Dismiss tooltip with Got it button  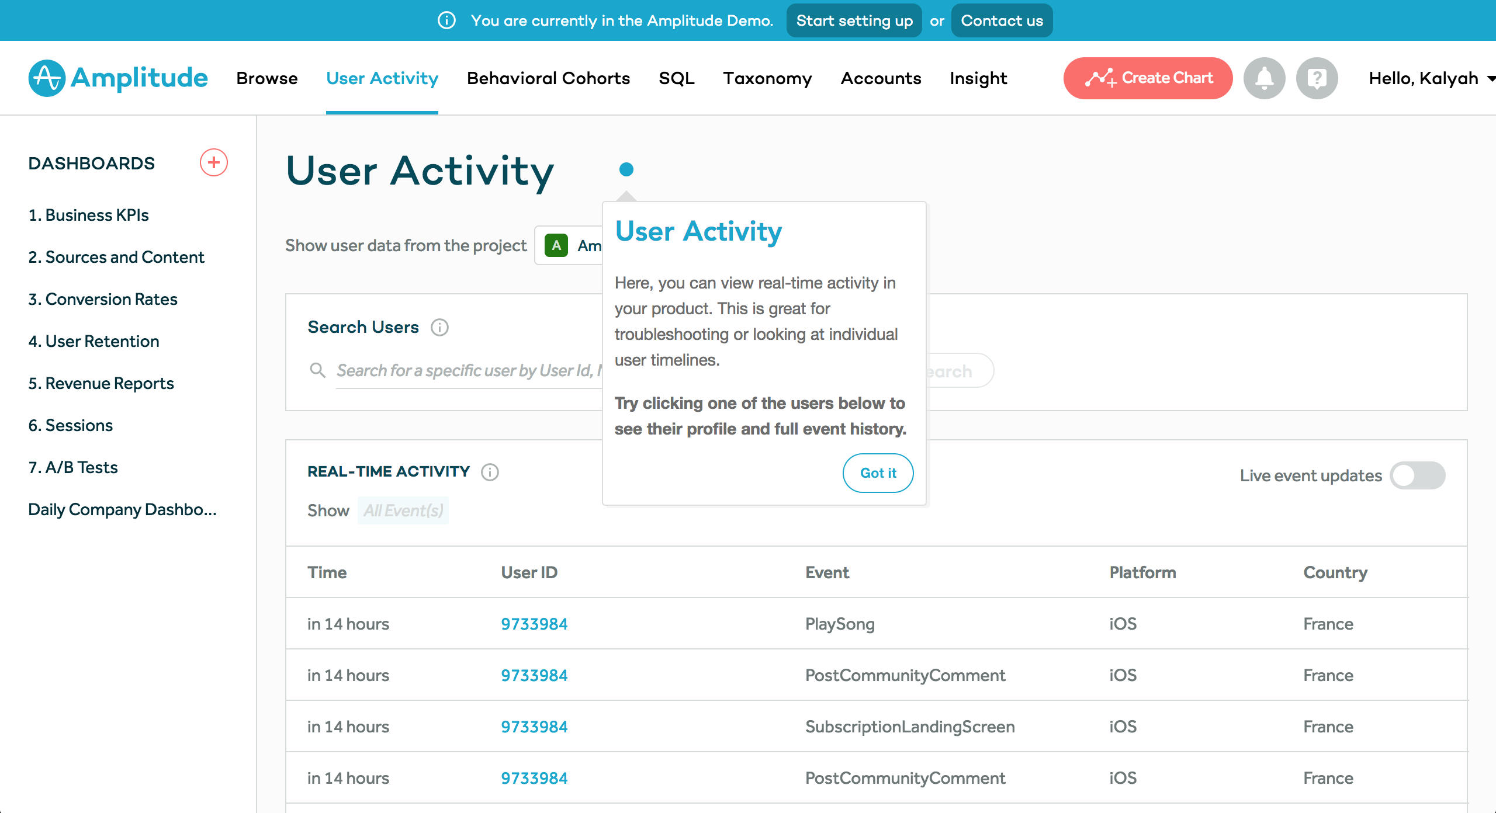tap(878, 473)
